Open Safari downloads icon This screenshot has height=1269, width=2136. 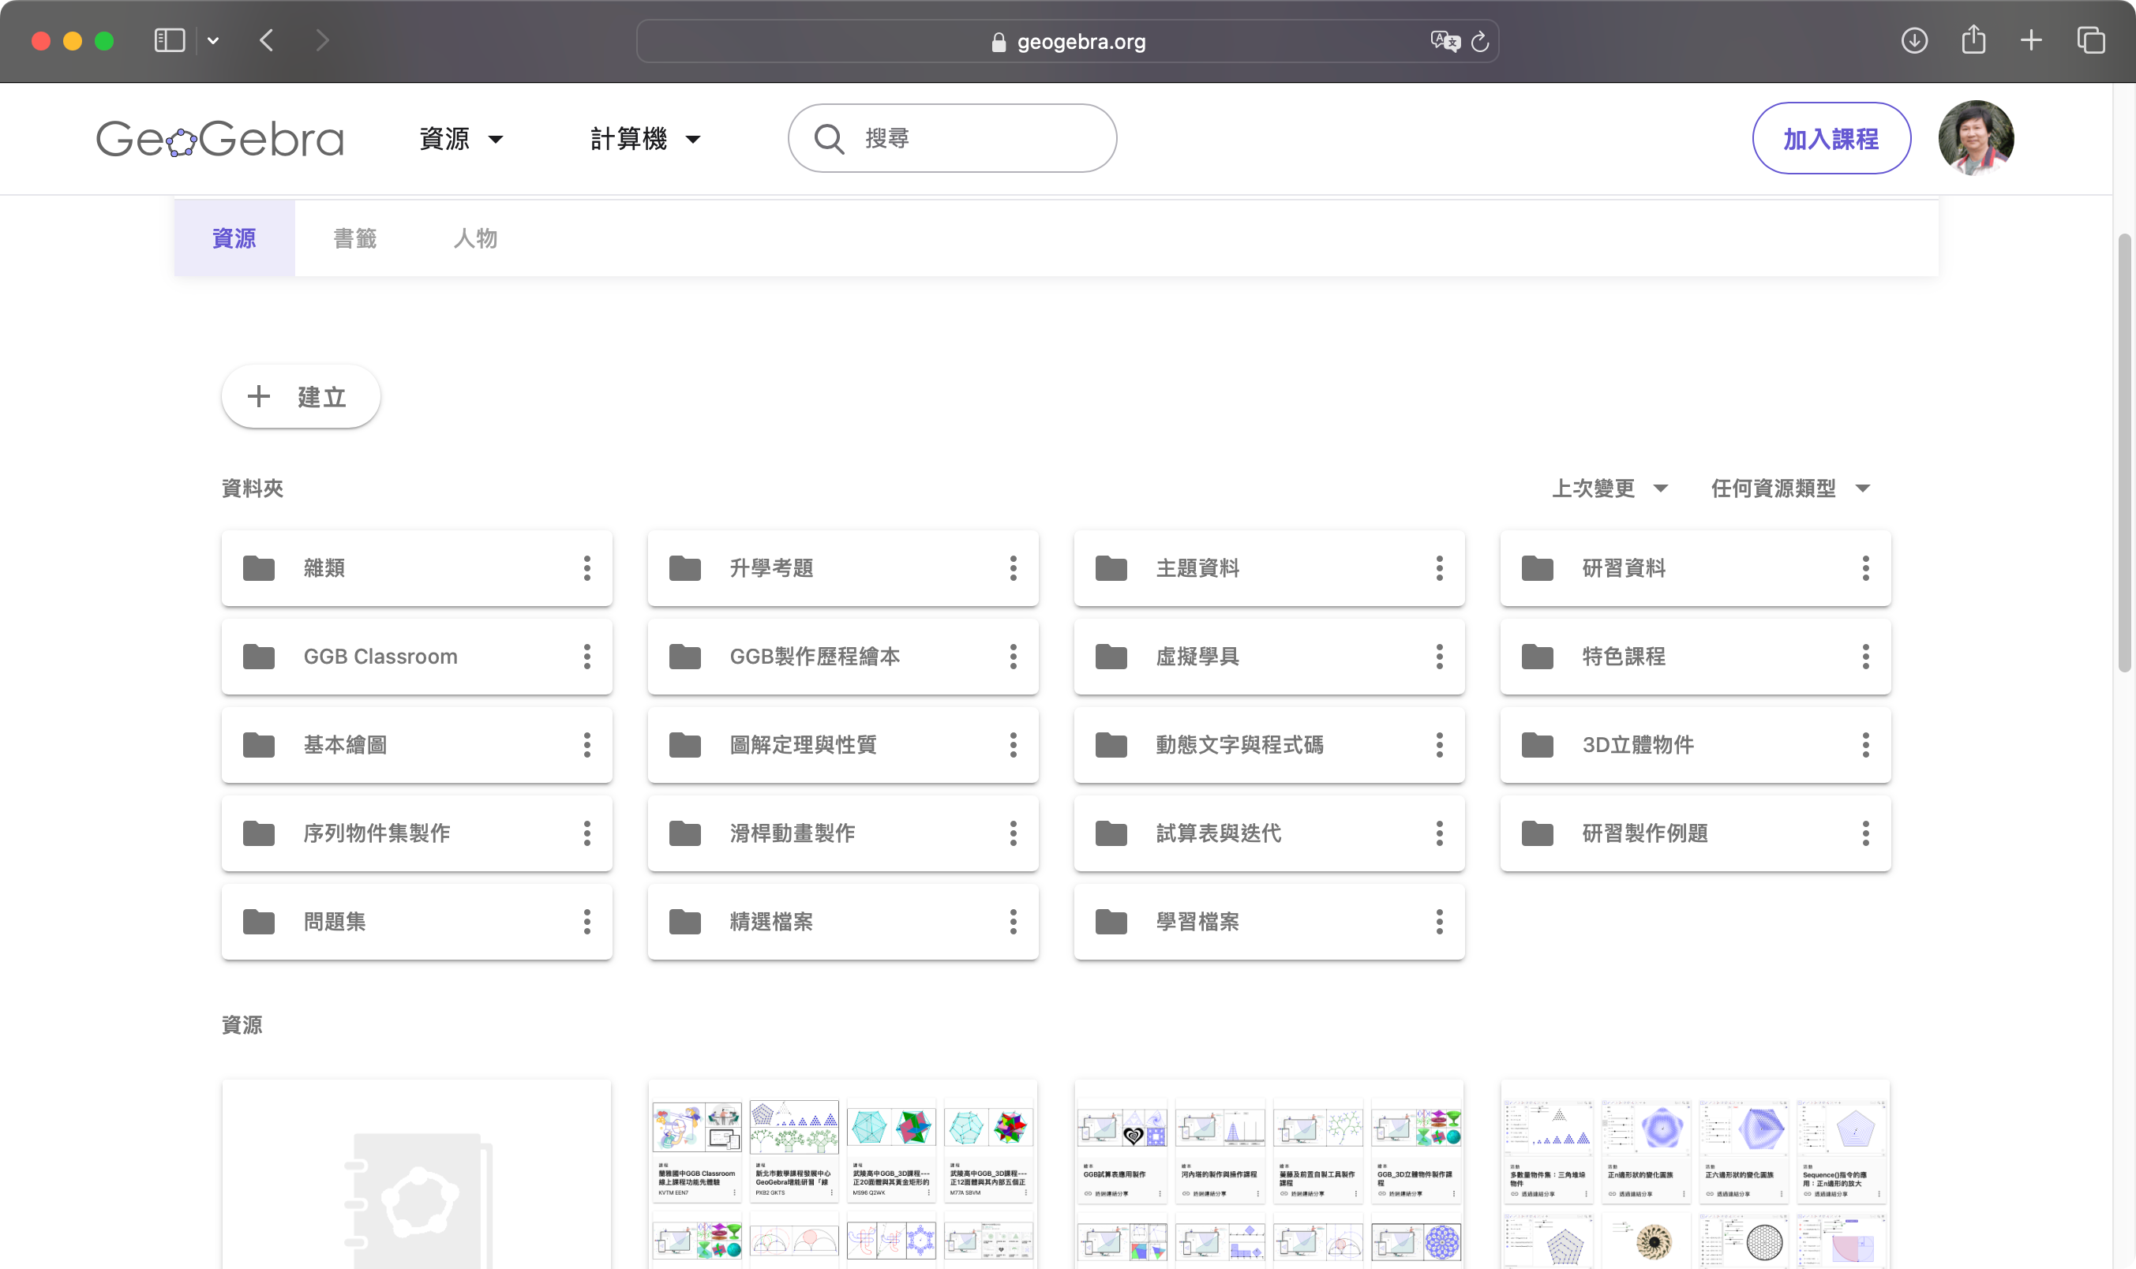pos(1914,40)
